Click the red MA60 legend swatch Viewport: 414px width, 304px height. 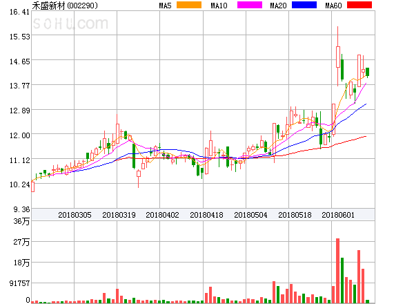pos(359,5)
